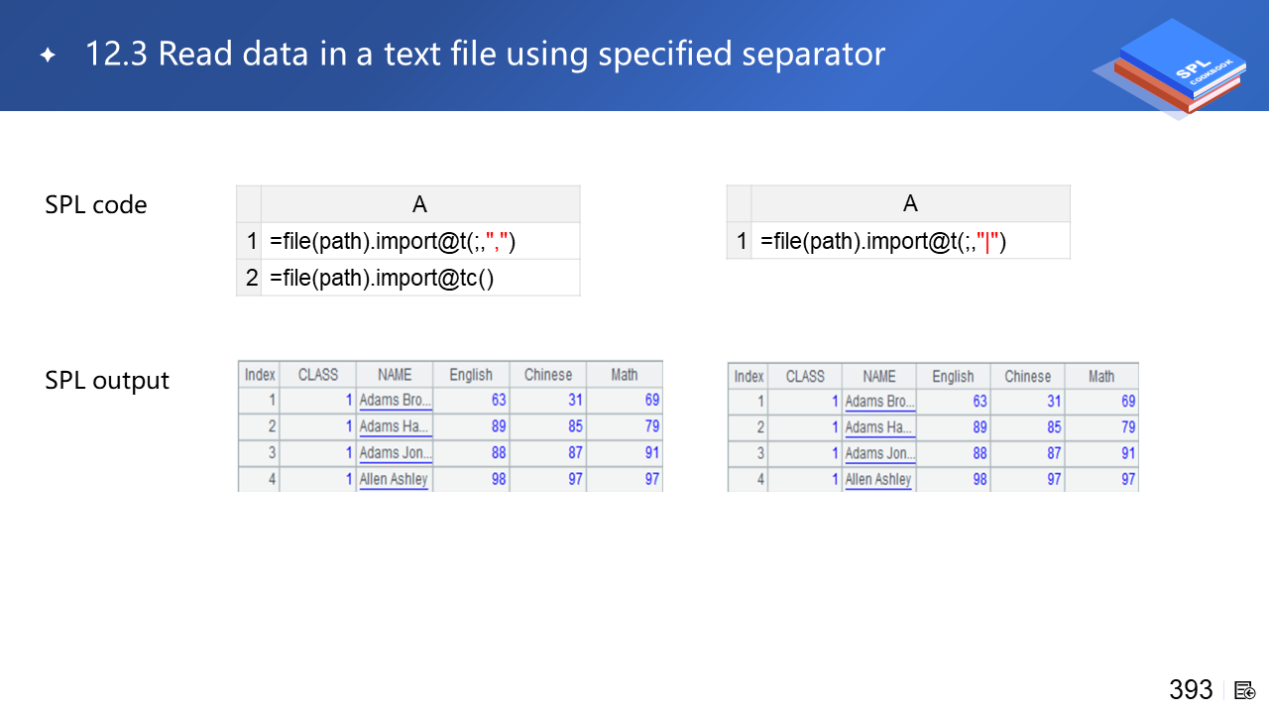Click the English column header in the left output table
Screen dimensions: 1269x714
click(471, 375)
